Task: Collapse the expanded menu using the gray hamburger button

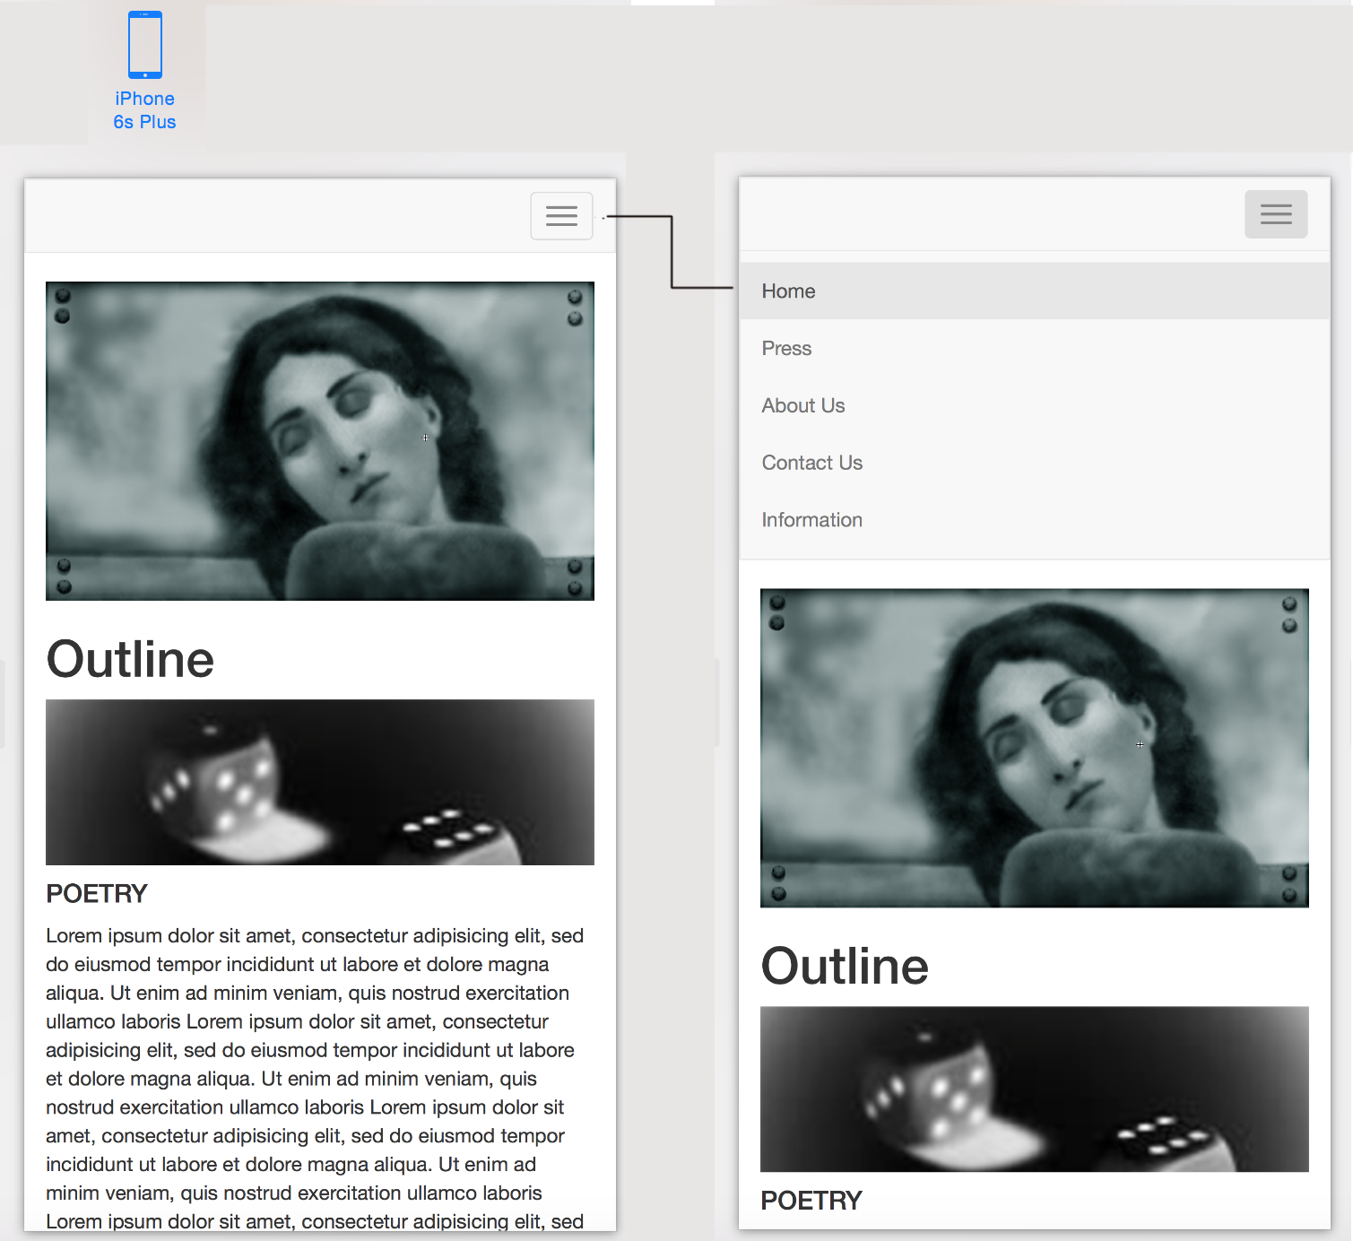Action: click(x=1275, y=214)
